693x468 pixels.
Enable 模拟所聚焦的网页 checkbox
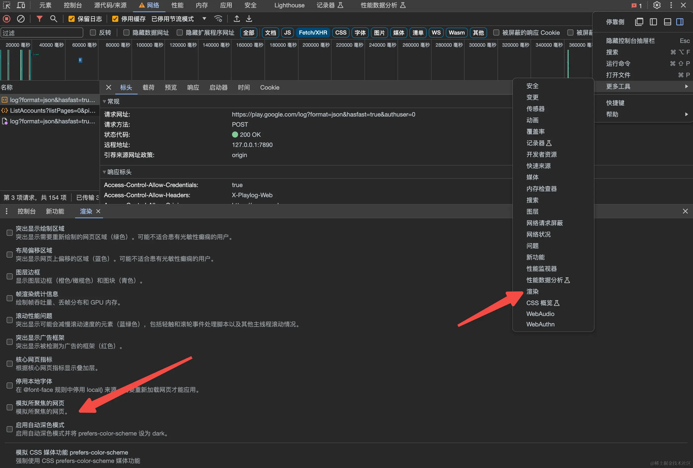(x=10, y=407)
